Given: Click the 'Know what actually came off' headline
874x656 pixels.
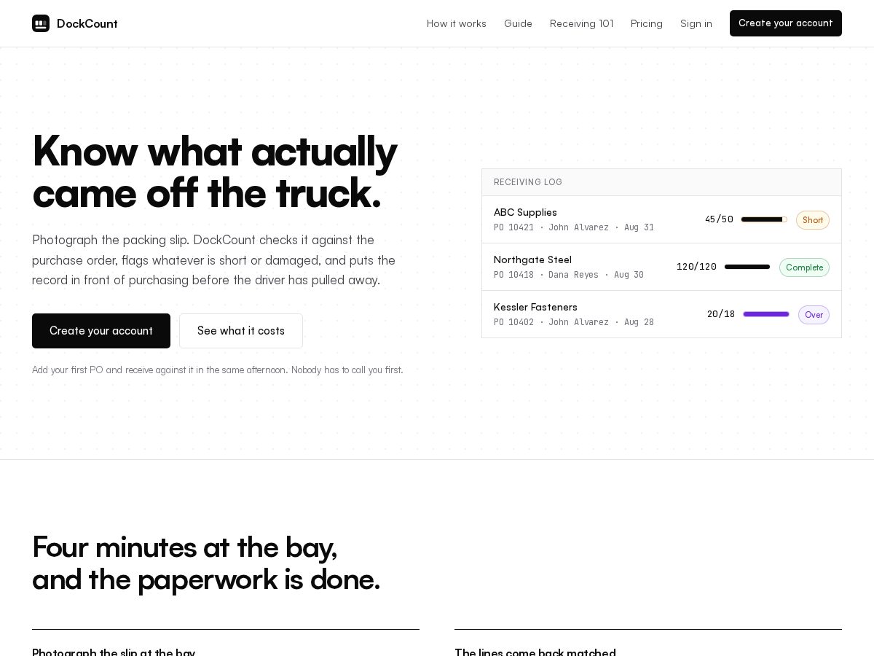Looking at the screenshot, I should (214, 171).
